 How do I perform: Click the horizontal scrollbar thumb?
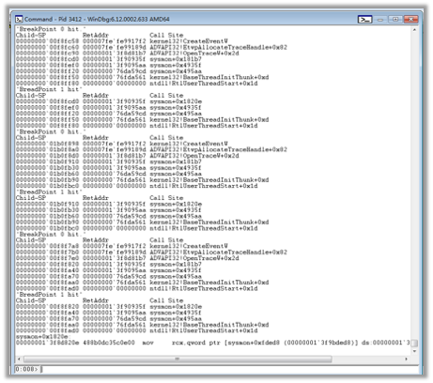[x=178, y=359]
